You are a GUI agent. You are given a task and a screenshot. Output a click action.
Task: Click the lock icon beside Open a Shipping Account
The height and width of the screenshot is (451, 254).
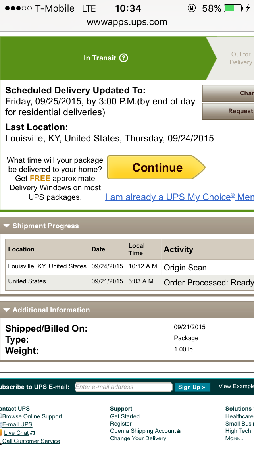click(x=179, y=431)
